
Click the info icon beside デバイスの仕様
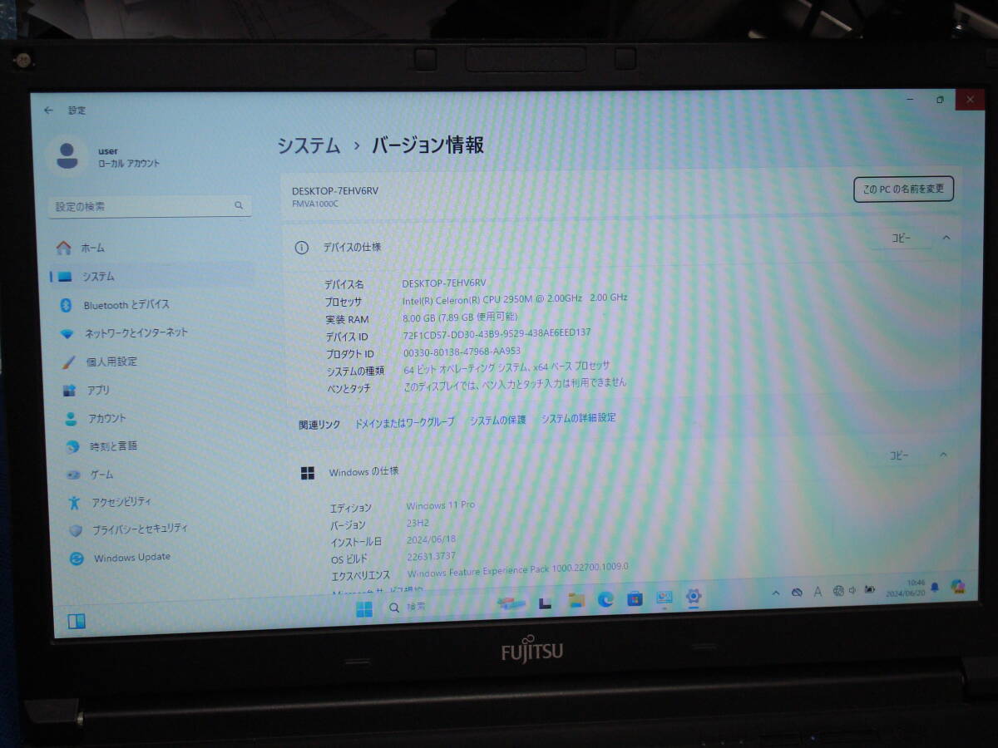point(302,248)
